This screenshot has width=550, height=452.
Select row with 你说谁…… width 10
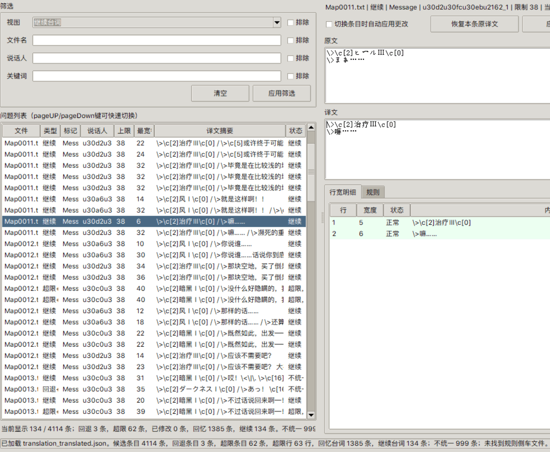pos(154,244)
